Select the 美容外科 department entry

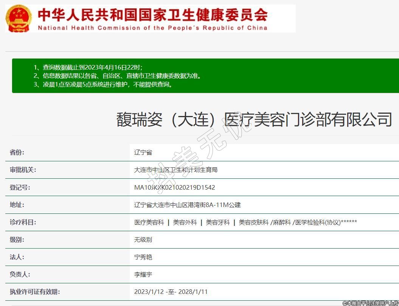pyautogui.click(x=185, y=222)
